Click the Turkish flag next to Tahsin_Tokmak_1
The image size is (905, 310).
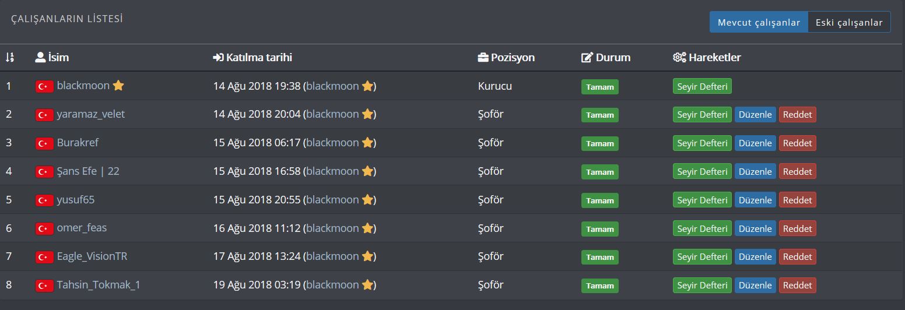click(44, 286)
